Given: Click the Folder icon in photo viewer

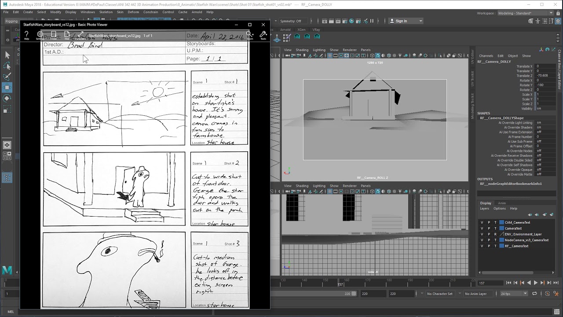Looking at the screenshot, I should pos(53,35).
